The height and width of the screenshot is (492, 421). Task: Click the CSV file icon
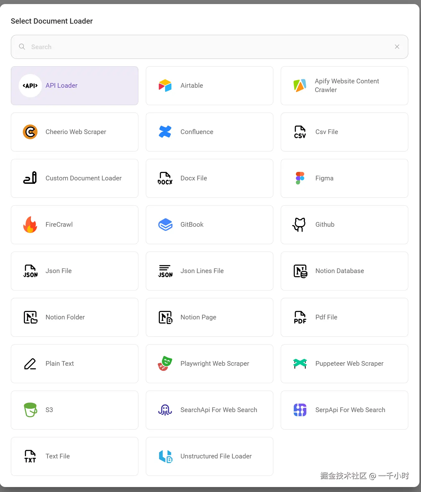point(300,132)
